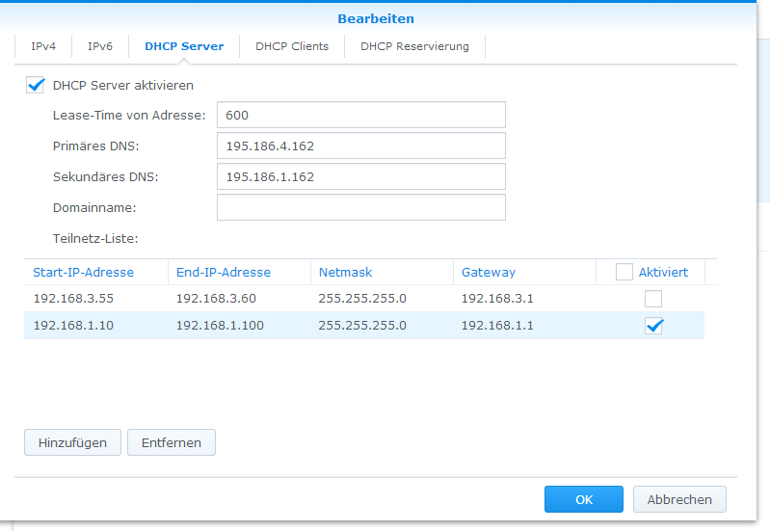Click the empty Domainname field
This screenshot has height=531, width=770.
tap(360, 208)
